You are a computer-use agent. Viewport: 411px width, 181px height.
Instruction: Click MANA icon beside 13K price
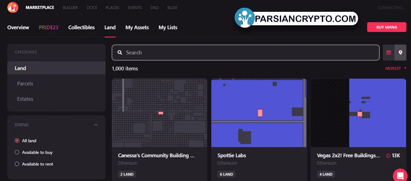[388, 156]
